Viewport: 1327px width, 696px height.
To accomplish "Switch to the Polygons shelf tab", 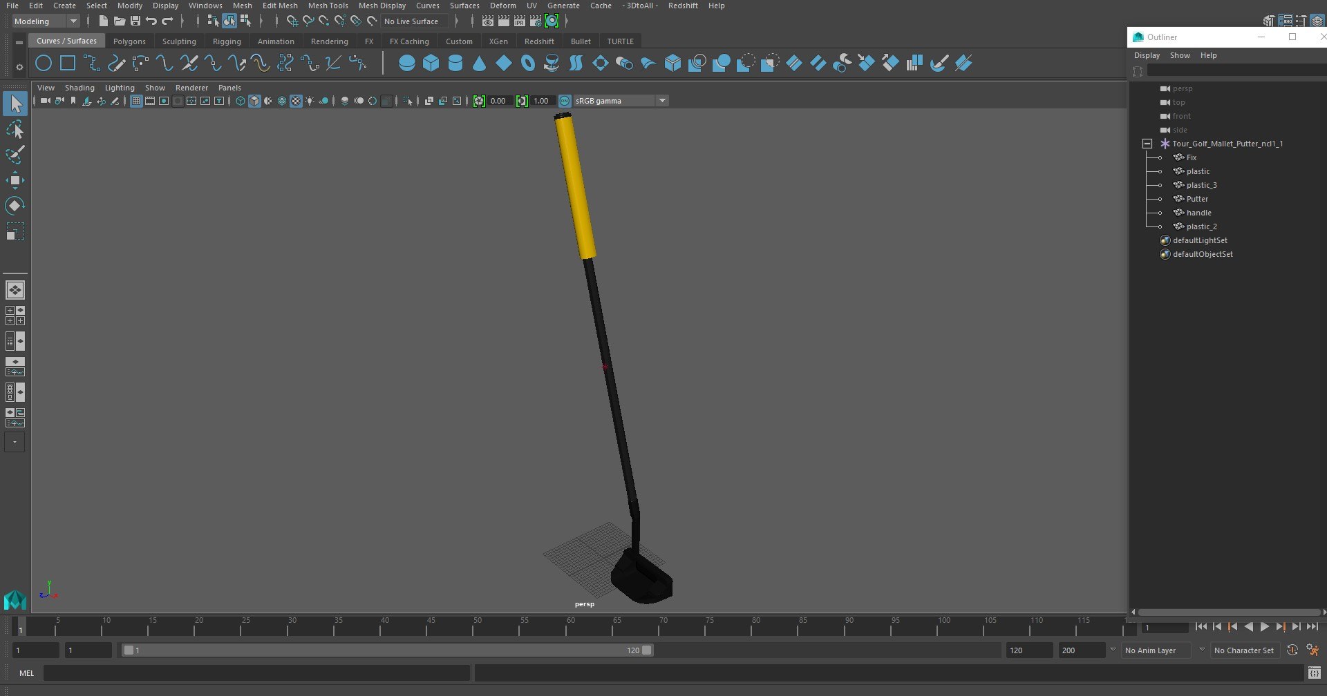I will (x=129, y=41).
